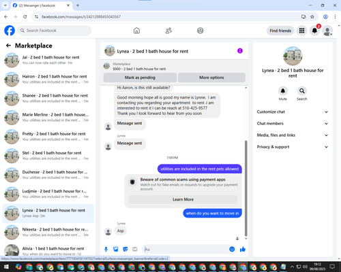The height and width of the screenshot is (272, 341).
Task: Open Hairon's house for rent conversation
Action: pyautogui.click(x=48, y=79)
